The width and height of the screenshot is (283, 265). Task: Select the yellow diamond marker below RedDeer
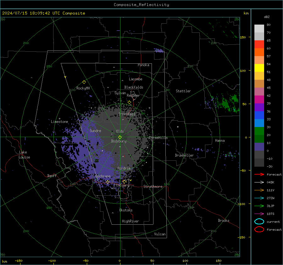[129, 102]
